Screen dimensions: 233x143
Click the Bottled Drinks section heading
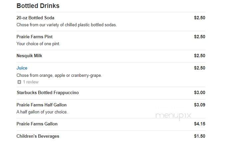[38, 6]
